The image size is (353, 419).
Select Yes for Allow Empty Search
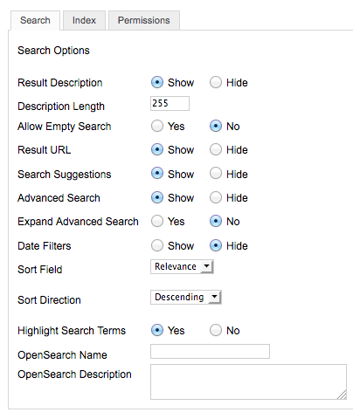point(157,126)
